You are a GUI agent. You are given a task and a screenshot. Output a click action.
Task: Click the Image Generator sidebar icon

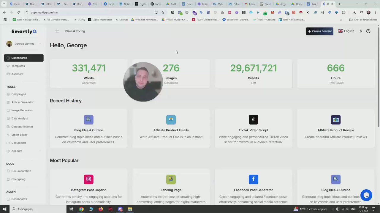[x=8, y=110]
